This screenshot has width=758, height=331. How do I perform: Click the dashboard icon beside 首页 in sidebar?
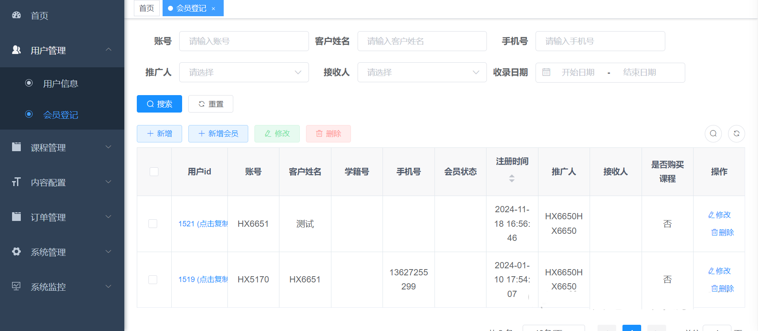(17, 15)
